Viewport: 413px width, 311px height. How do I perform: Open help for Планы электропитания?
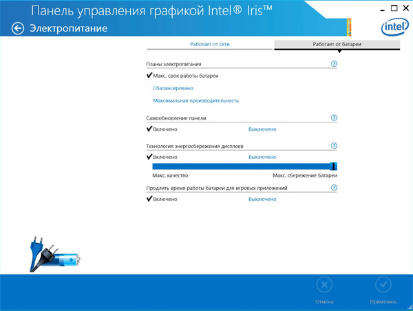point(334,63)
